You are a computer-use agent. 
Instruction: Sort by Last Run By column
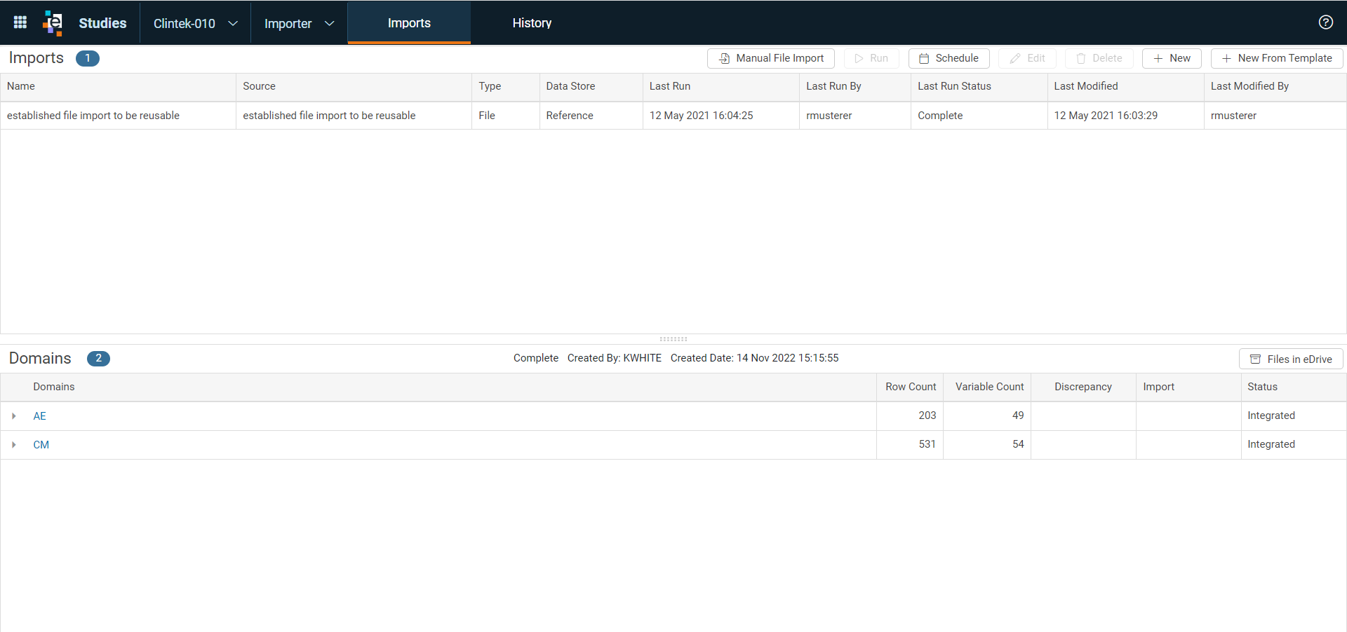tap(855, 86)
